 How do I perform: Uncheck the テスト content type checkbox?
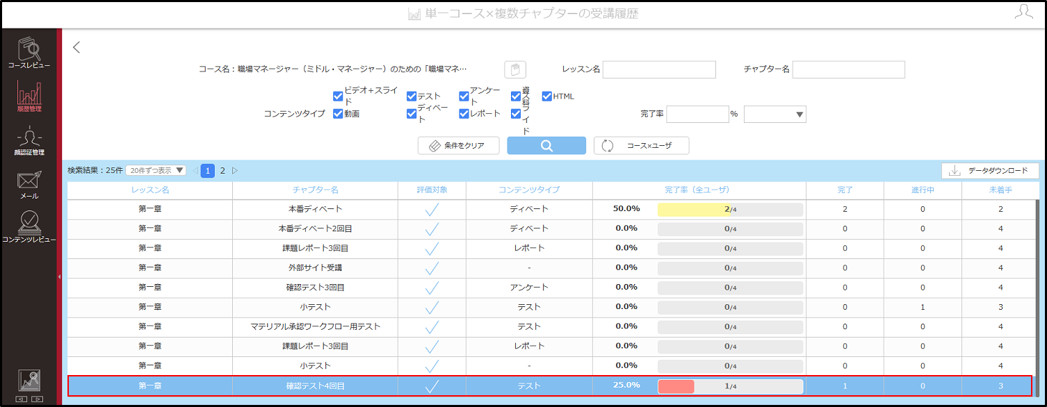[x=412, y=97]
